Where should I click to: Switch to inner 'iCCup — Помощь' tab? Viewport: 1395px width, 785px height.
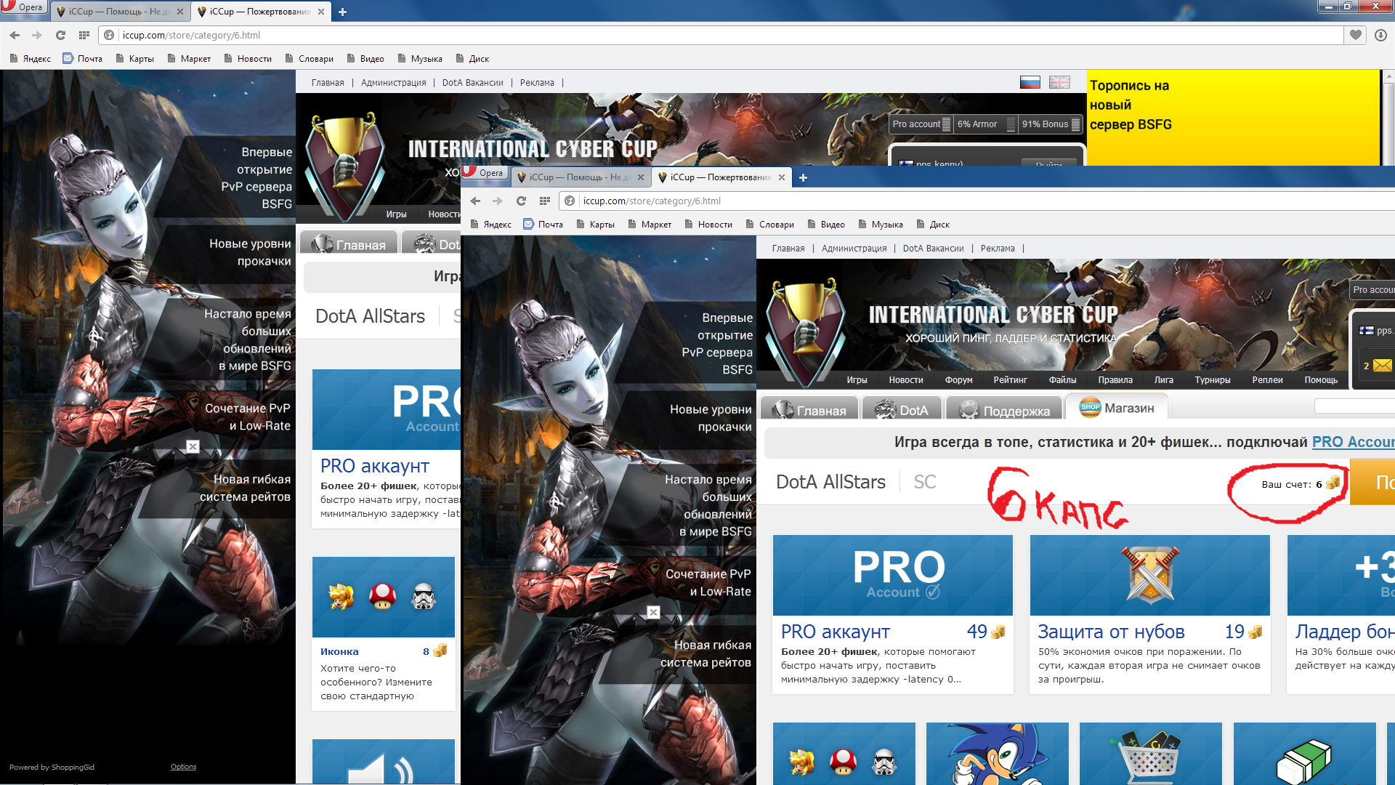click(x=581, y=177)
